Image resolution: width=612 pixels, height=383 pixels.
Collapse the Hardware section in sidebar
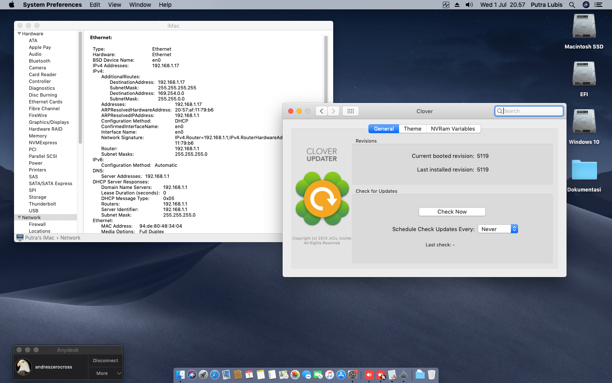point(19,33)
